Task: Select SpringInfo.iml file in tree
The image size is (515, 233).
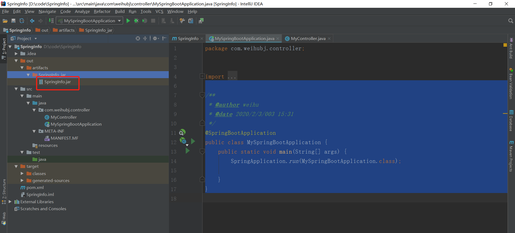Action: coord(37,194)
